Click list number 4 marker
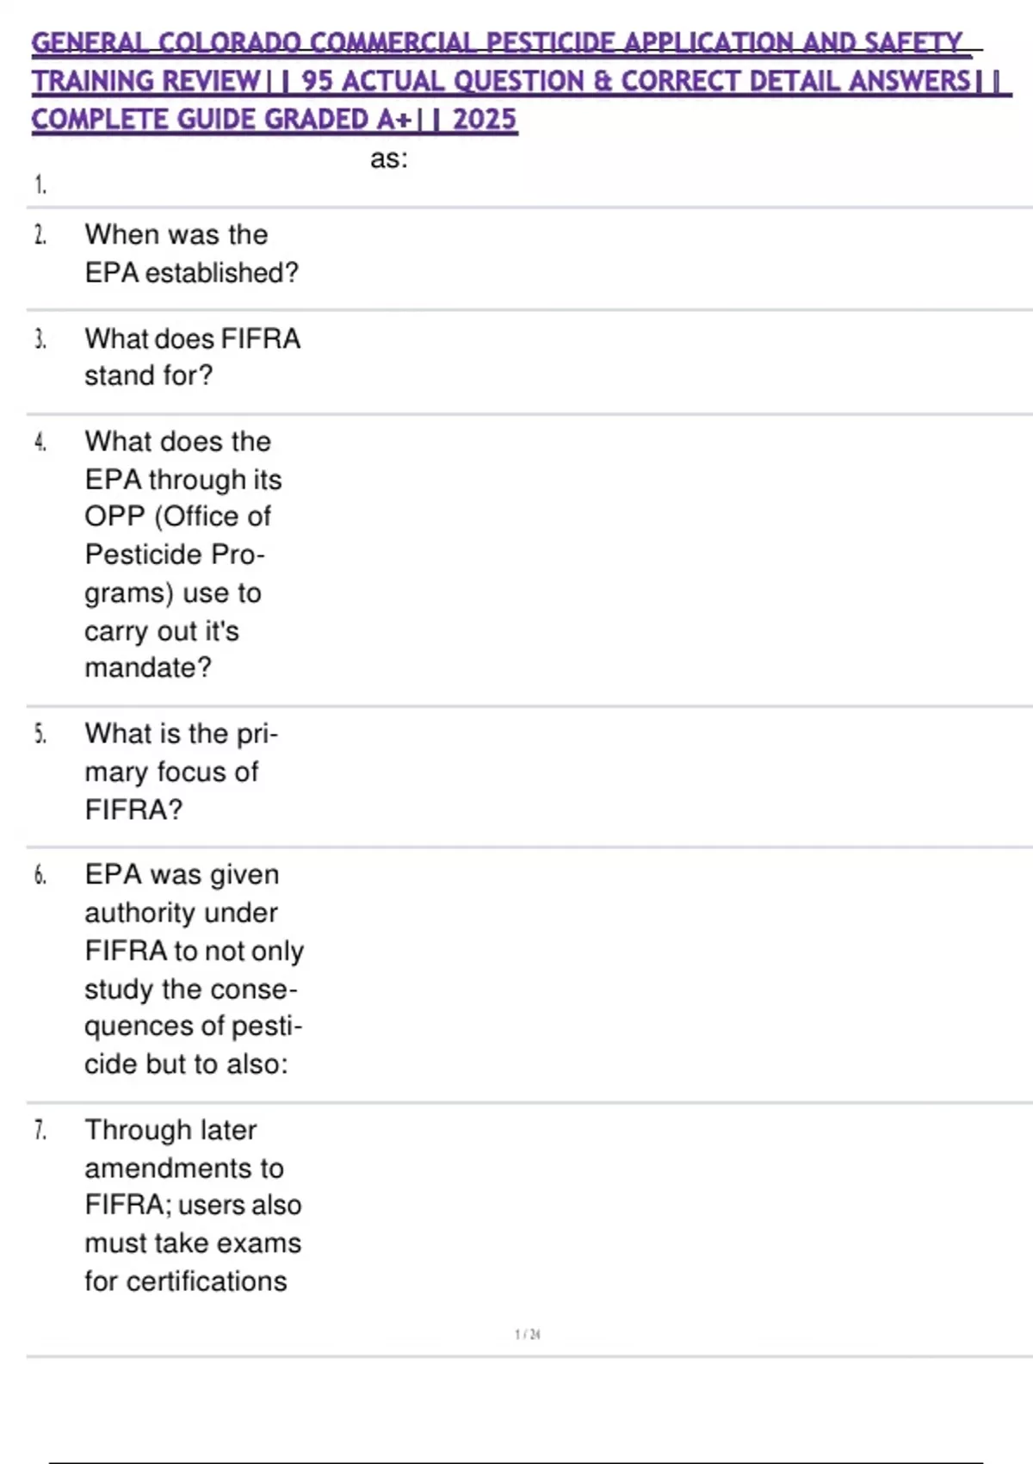The width and height of the screenshot is (1033, 1464). click(x=40, y=443)
